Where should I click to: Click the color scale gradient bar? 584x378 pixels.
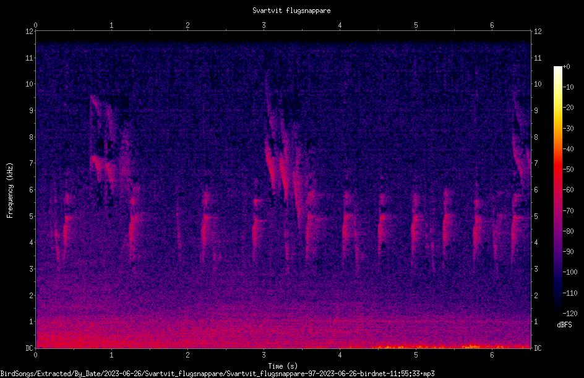(557, 189)
